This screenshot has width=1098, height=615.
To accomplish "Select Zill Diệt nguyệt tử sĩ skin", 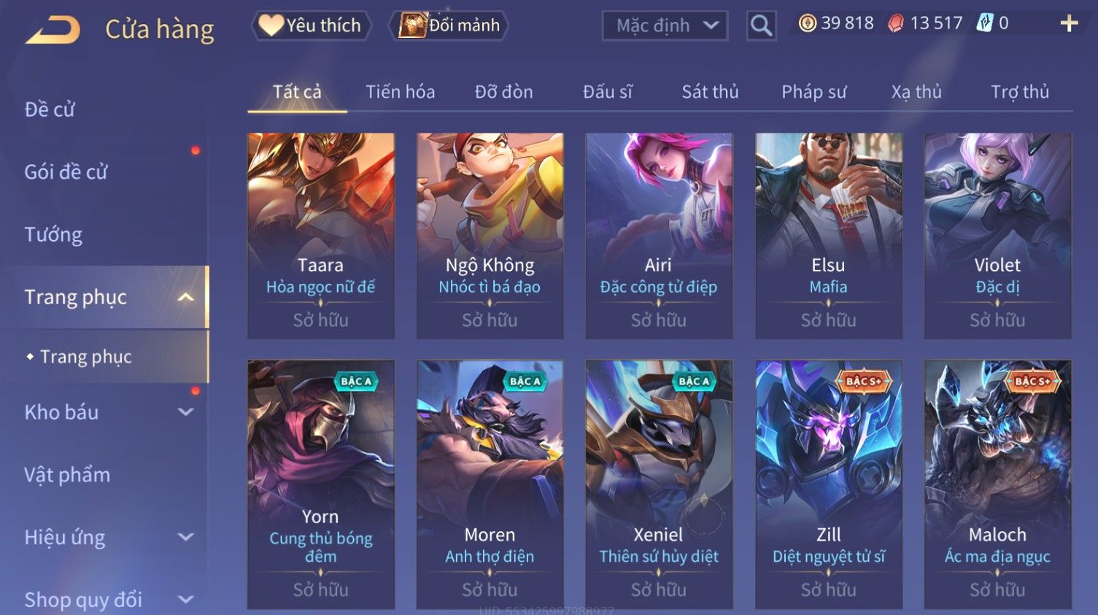I will pos(828,484).
